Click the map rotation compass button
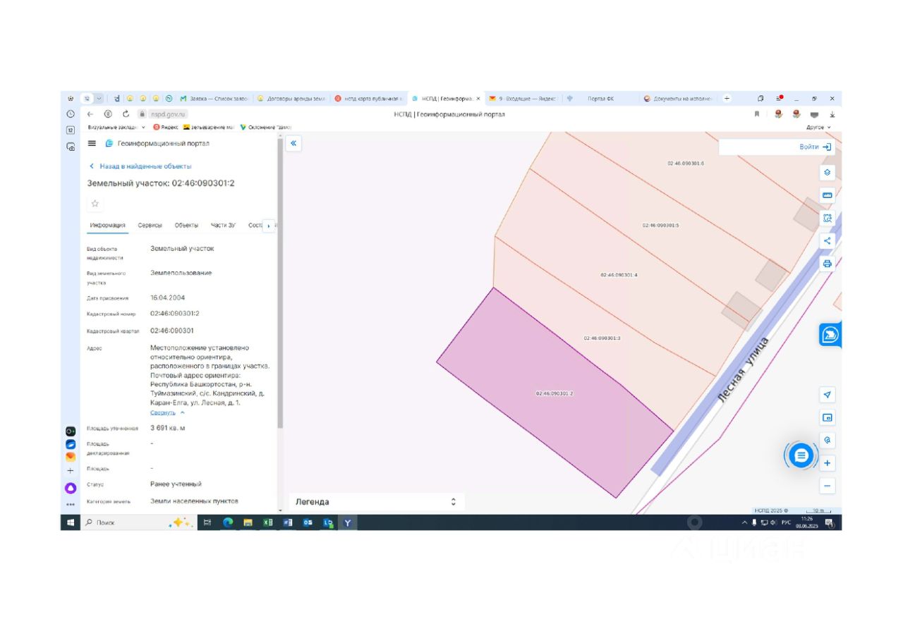The height and width of the screenshot is (638, 903). [828, 440]
